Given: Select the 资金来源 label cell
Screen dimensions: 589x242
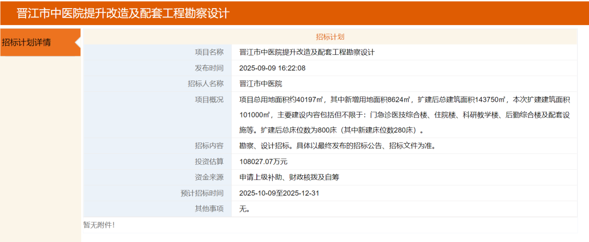Looking at the screenshot, I should [158, 177].
